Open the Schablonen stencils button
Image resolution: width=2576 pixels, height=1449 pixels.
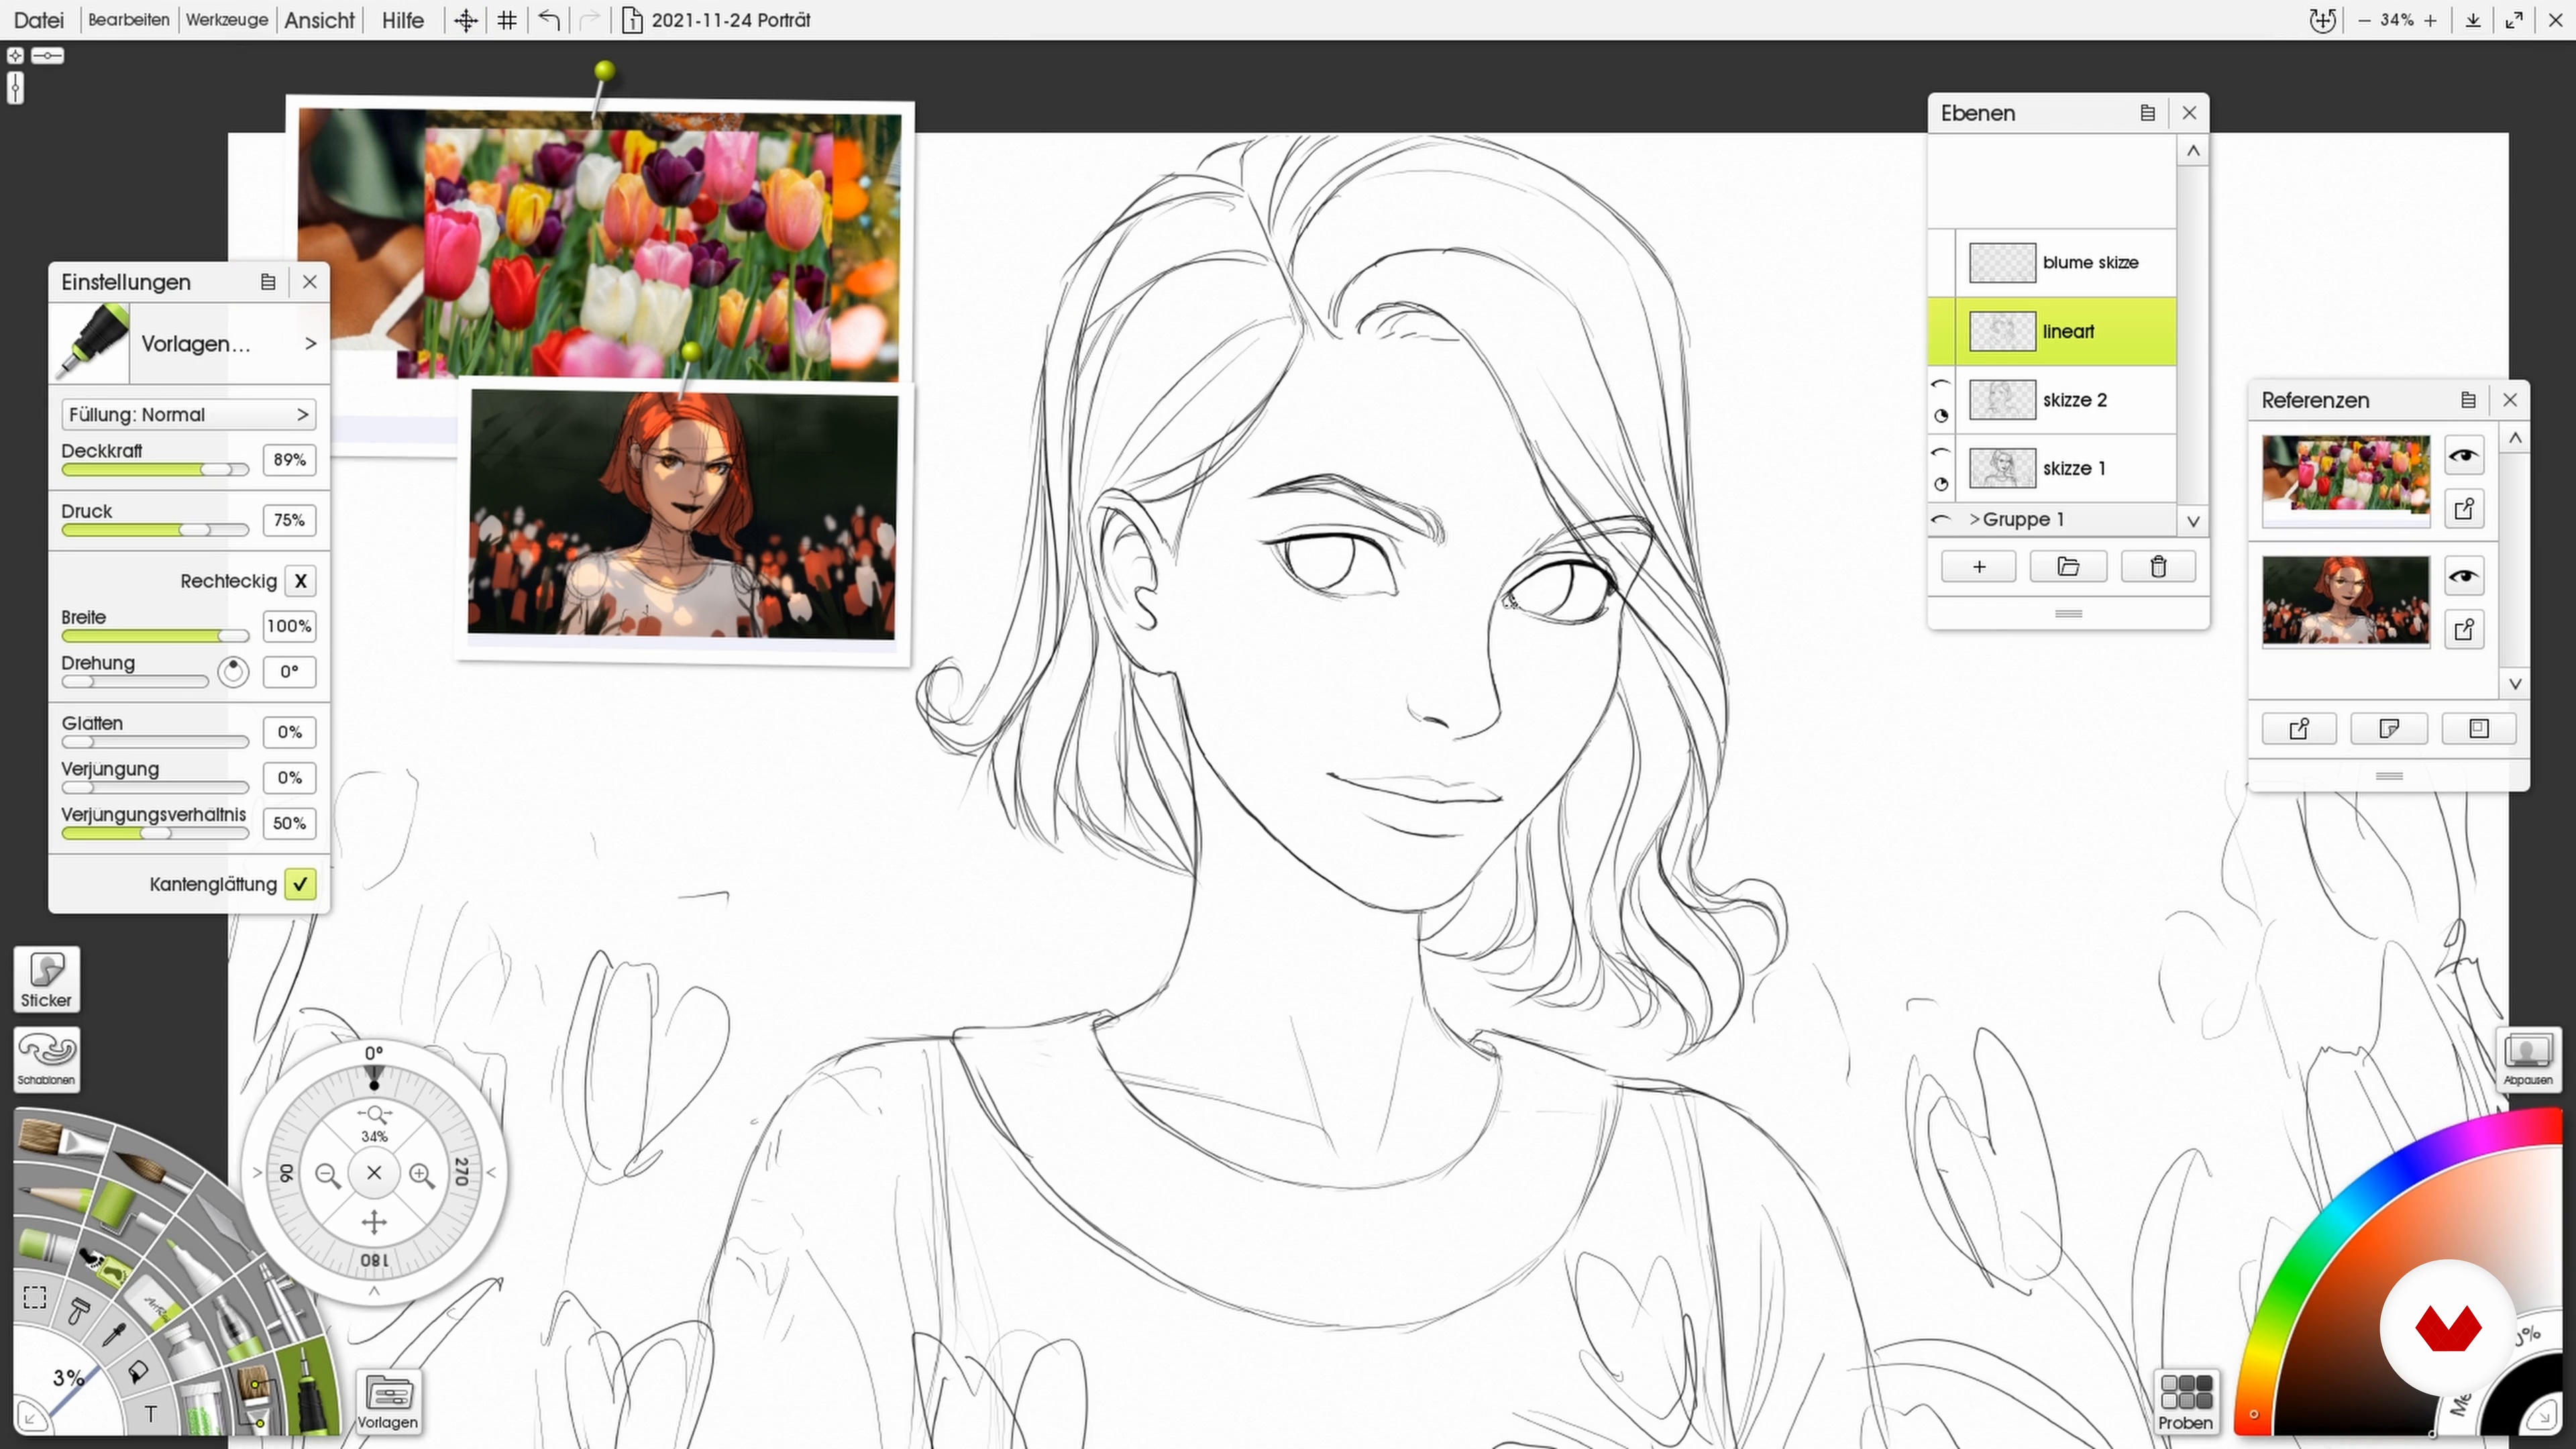[46, 1059]
